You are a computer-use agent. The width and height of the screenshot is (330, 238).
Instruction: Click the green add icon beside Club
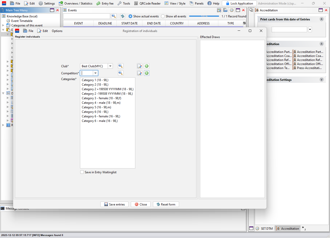point(147,66)
